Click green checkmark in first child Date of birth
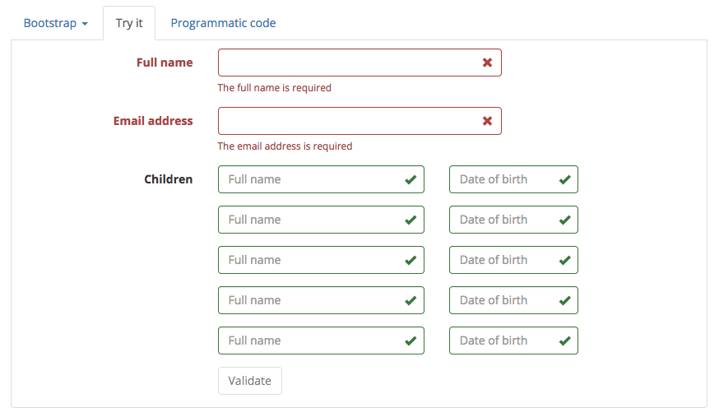The image size is (719, 417). pyautogui.click(x=564, y=179)
